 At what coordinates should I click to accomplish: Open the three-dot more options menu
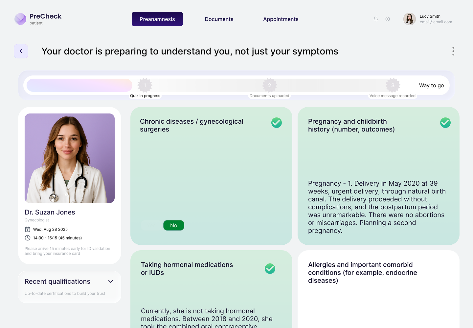pyautogui.click(x=453, y=51)
